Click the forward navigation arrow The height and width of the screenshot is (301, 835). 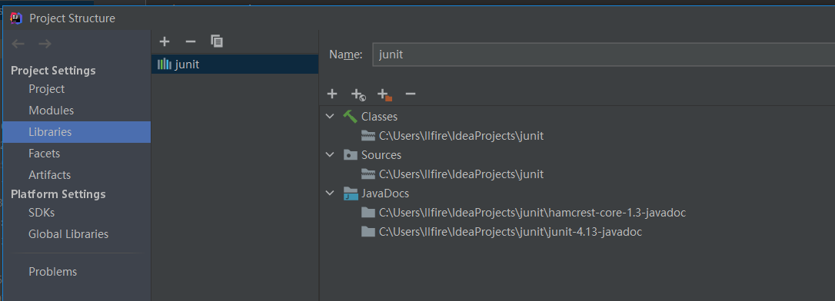click(45, 44)
